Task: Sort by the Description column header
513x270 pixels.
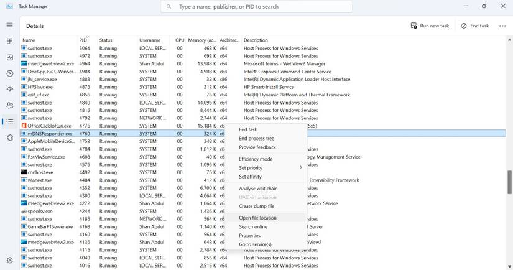Action: coord(256,40)
